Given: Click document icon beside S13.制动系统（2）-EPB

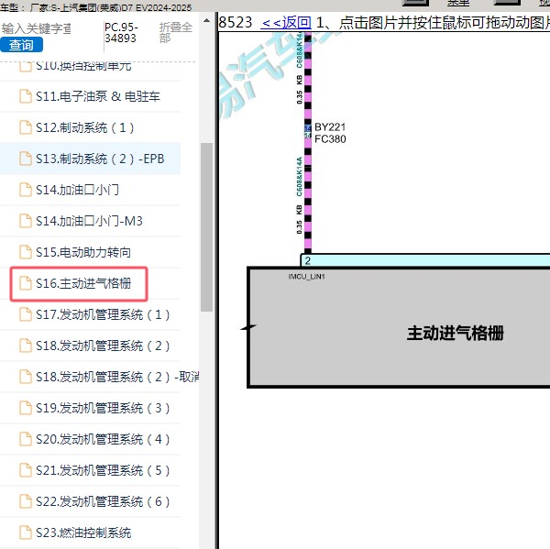Looking at the screenshot, I should (26, 159).
